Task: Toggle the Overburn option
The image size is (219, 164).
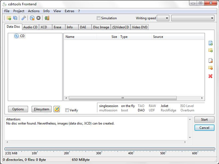Action: pos(187,110)
